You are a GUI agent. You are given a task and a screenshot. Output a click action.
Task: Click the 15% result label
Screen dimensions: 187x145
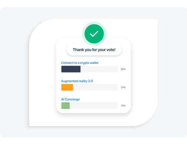[123, 106]
